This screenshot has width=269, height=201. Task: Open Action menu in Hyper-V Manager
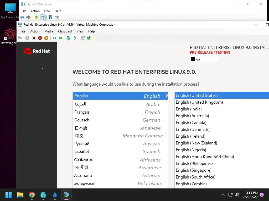[x=35, y=11]
